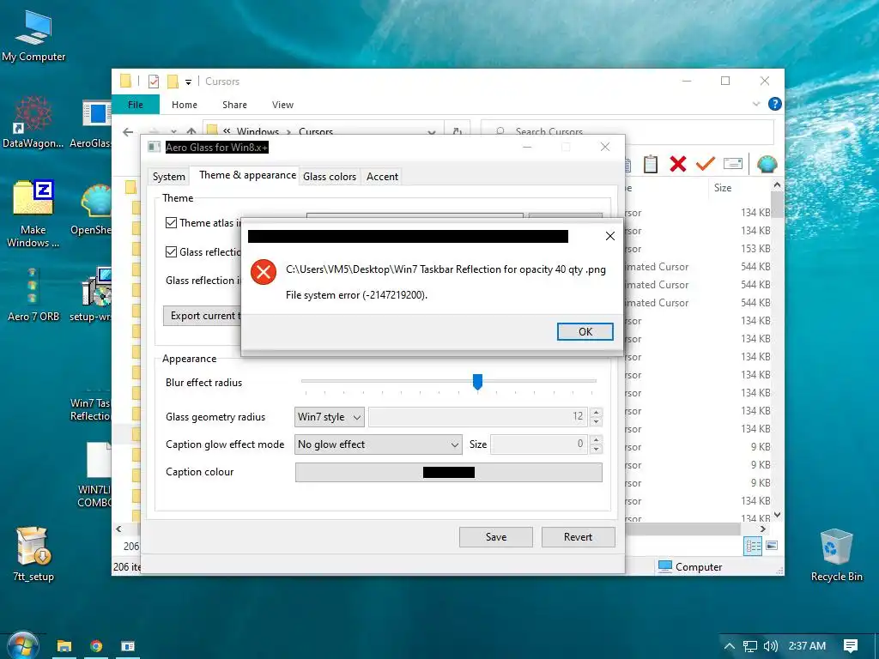Toggle the Glass reflection checkbox
Viewport: 879px width, 659px height.
point(171,251)
